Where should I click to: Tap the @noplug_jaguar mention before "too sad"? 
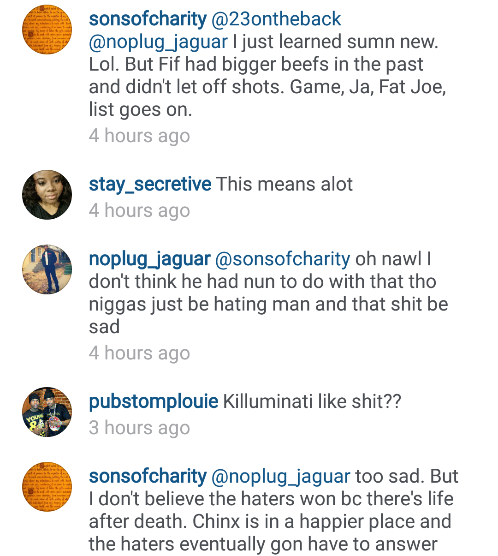click(x=280, y=476)
